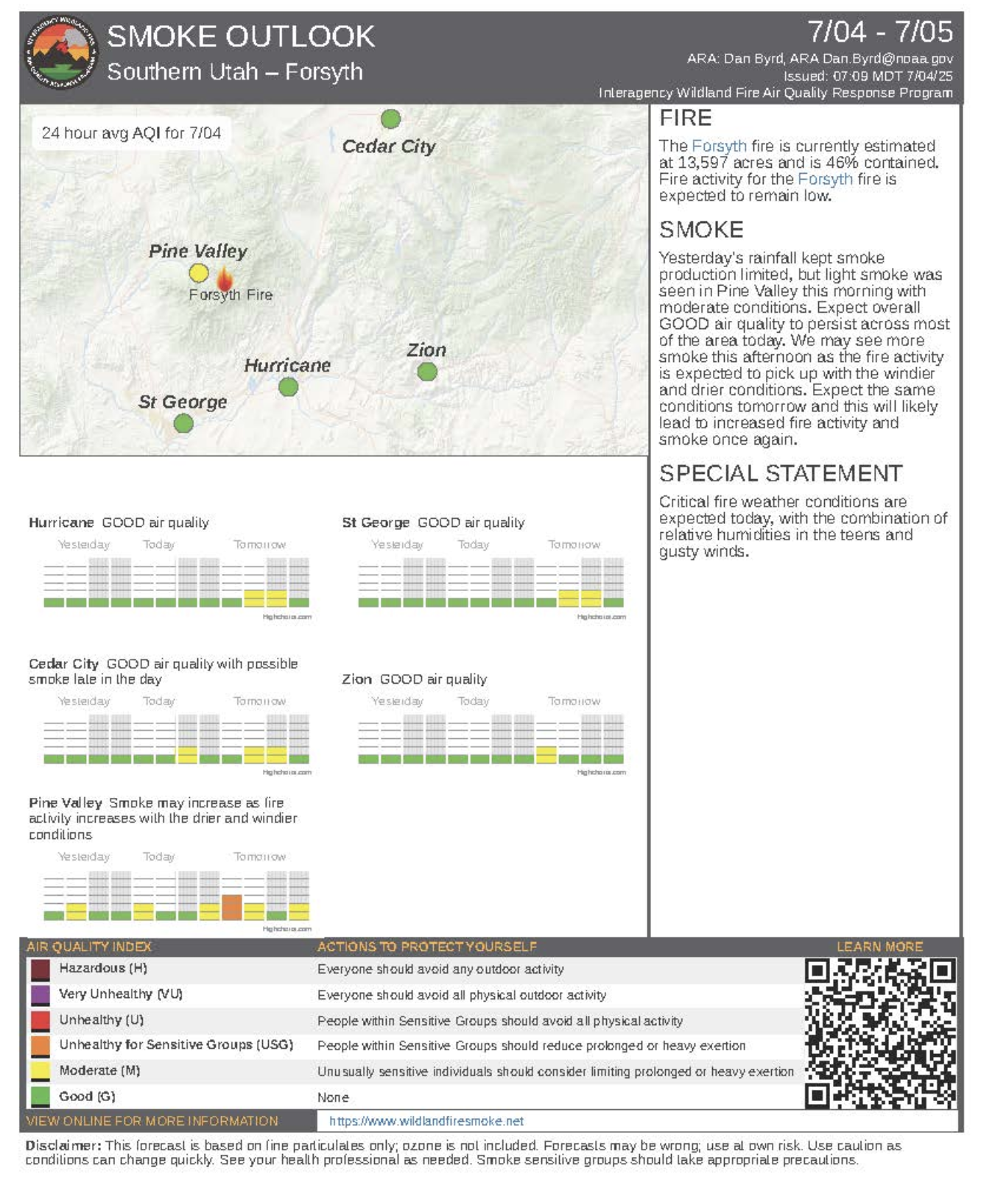Viewport: 981px width, 1185px height.
Task: Click the Interagency Wildland Fire program logo
Action: point(61,52)
